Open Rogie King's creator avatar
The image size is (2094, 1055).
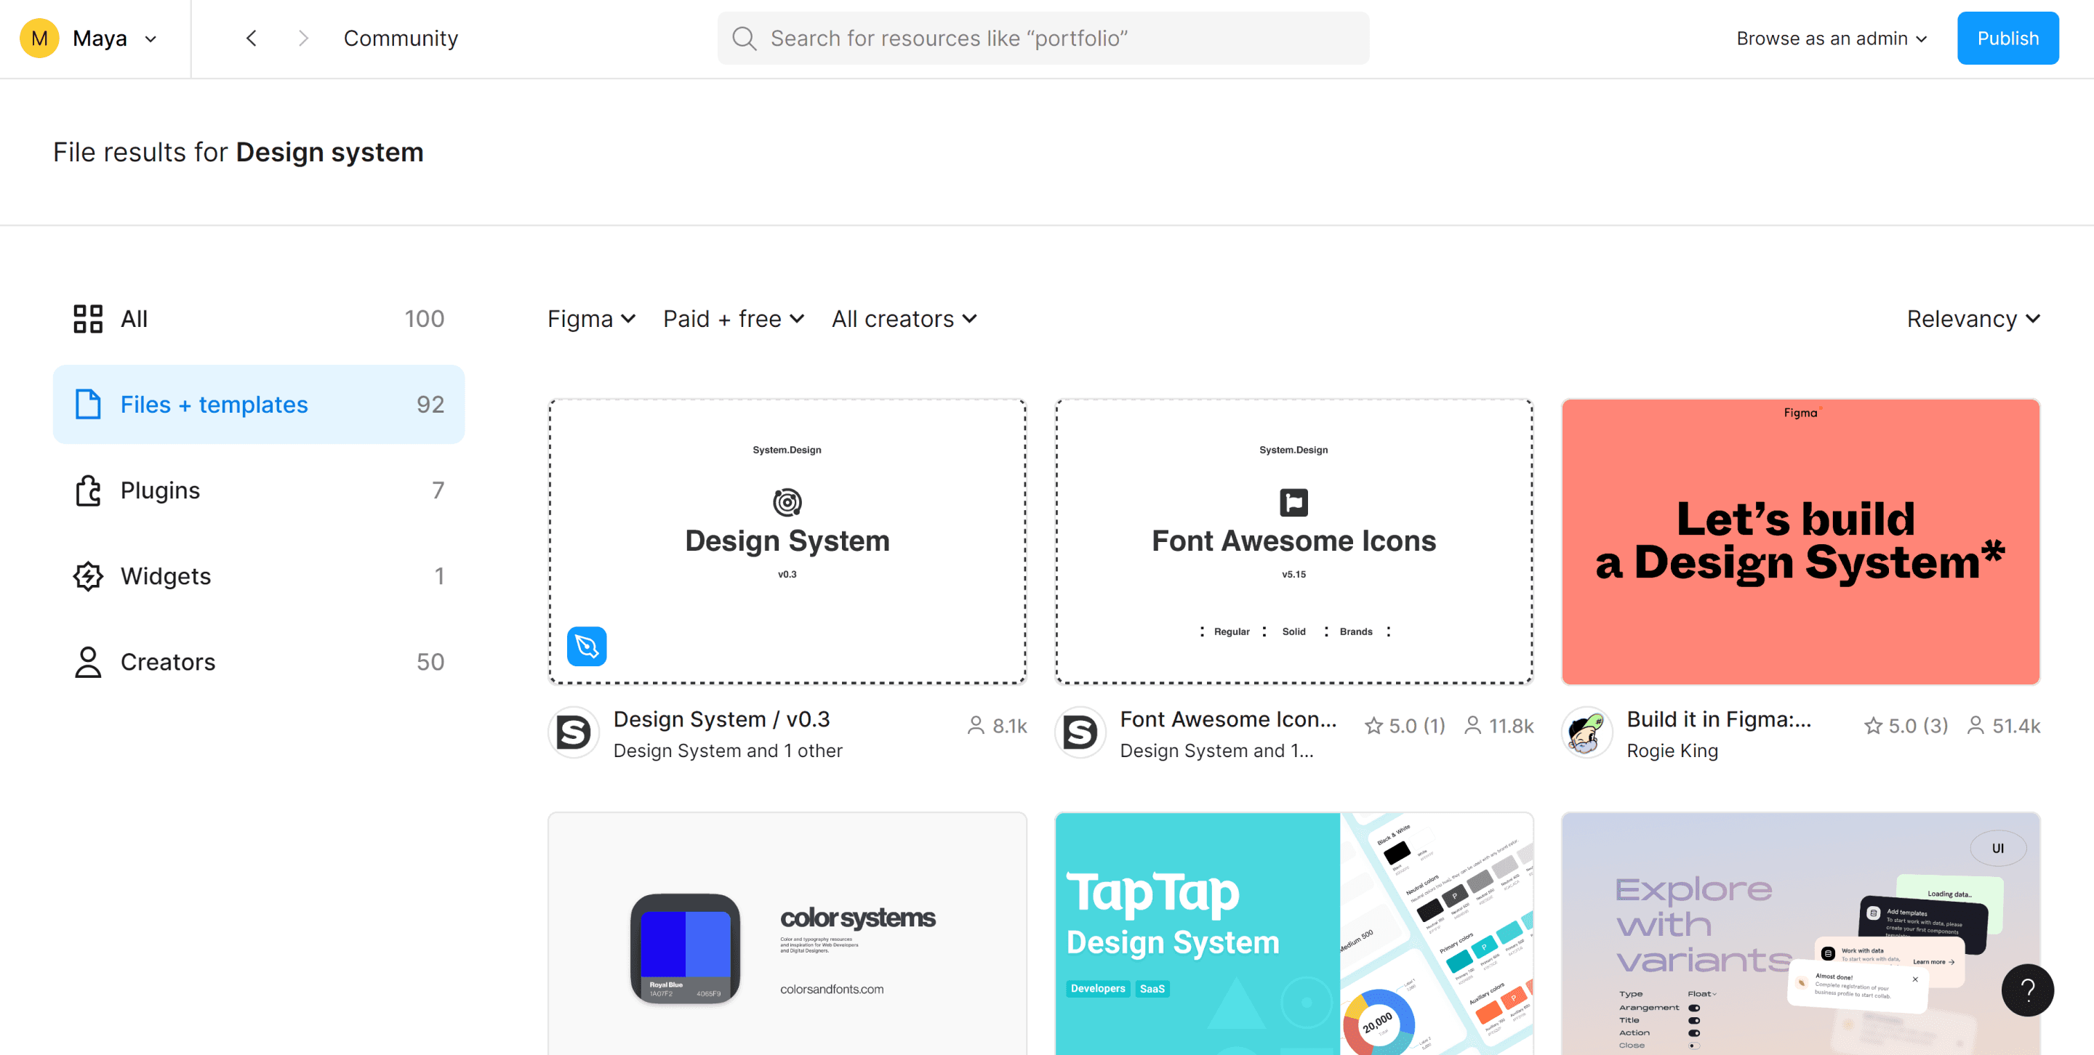click(x=1586, y=732)
